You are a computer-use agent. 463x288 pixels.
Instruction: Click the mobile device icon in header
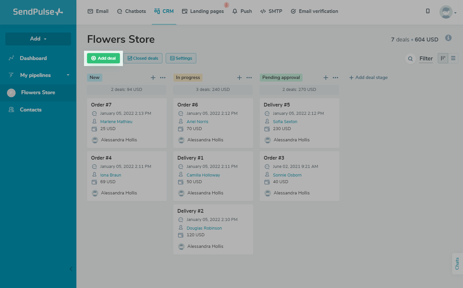click(x=428, y=11)
